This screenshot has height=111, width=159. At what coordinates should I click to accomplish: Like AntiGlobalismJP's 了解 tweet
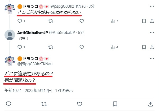click(82, 47)
